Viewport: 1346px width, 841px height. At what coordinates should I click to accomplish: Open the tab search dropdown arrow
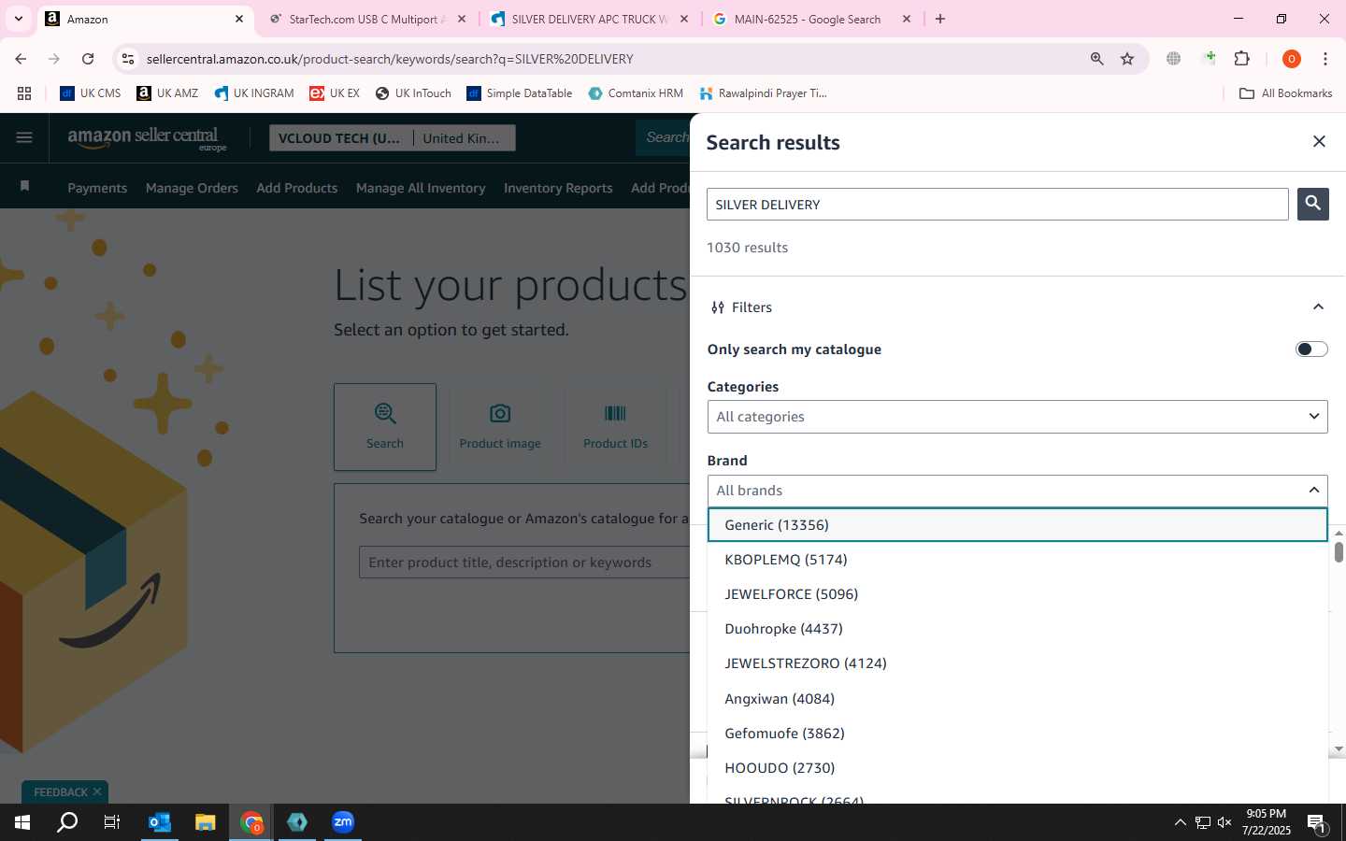(18, 19)
